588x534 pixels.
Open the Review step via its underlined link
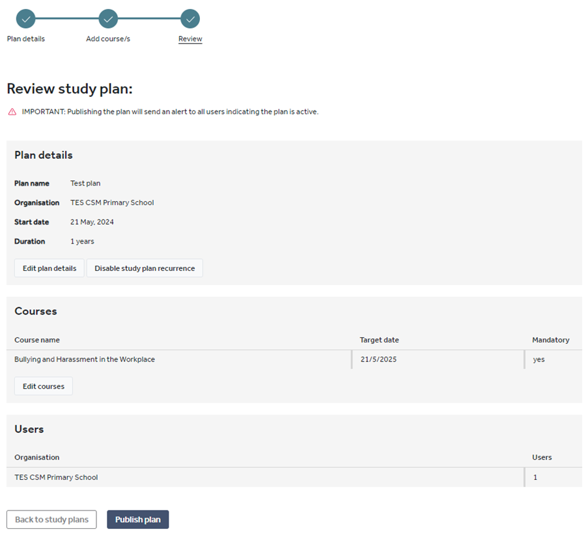189,39
